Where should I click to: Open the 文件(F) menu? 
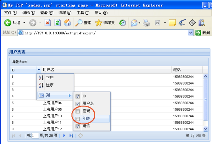[x=10, y=13]
